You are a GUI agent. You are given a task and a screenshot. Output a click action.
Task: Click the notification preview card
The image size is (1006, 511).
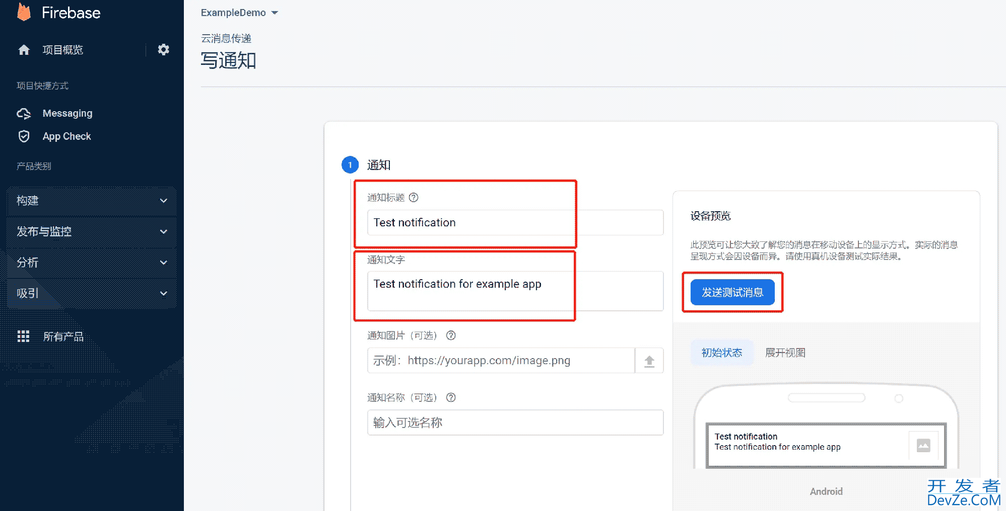(x=826, y=446)
